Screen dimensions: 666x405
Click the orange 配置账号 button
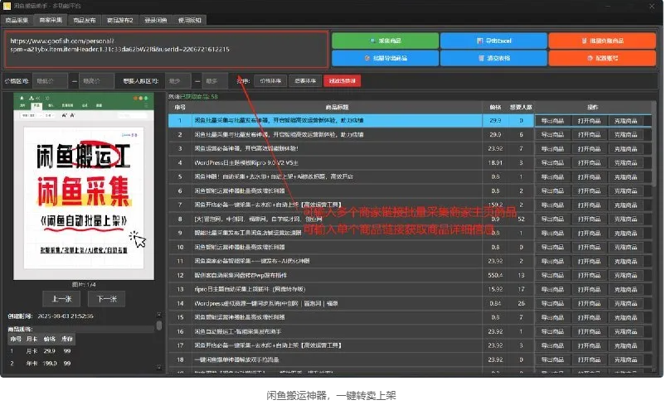click(x=602, y=58)
